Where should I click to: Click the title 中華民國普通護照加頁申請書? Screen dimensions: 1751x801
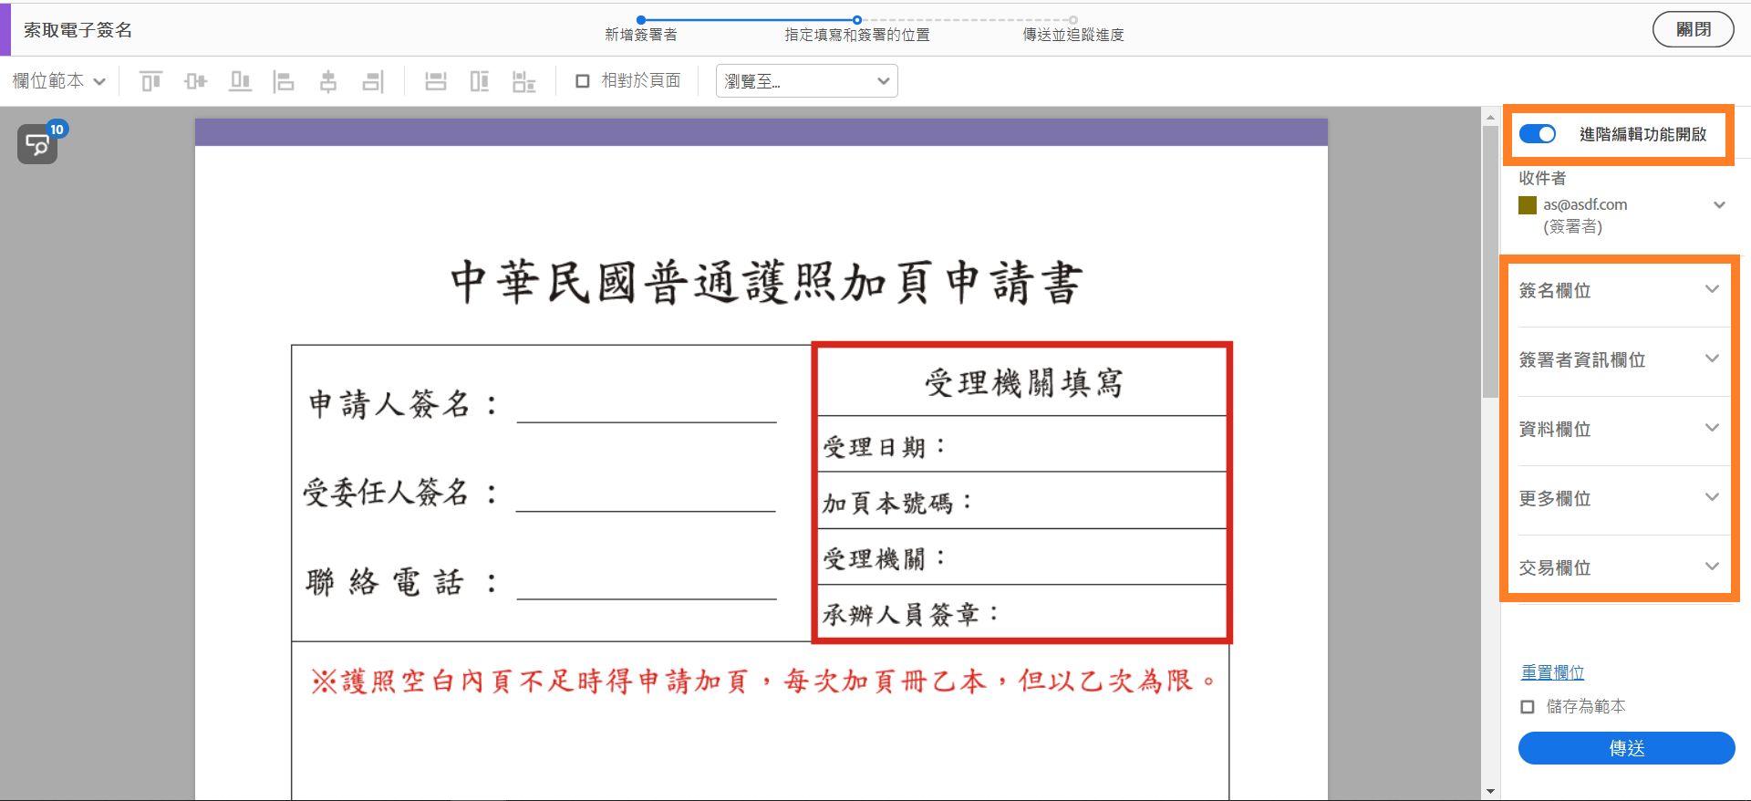pos(766,282)
